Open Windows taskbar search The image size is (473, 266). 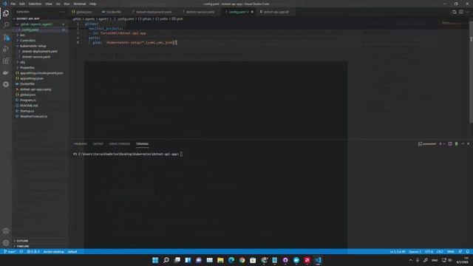pyautogui.click(x=166, y=260)
